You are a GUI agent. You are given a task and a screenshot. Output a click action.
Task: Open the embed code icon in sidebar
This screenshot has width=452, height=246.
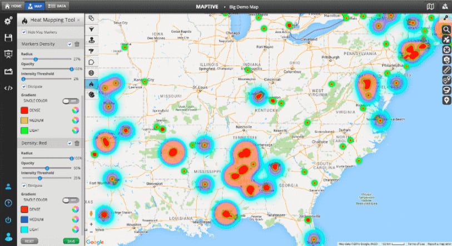coord(8,88)
